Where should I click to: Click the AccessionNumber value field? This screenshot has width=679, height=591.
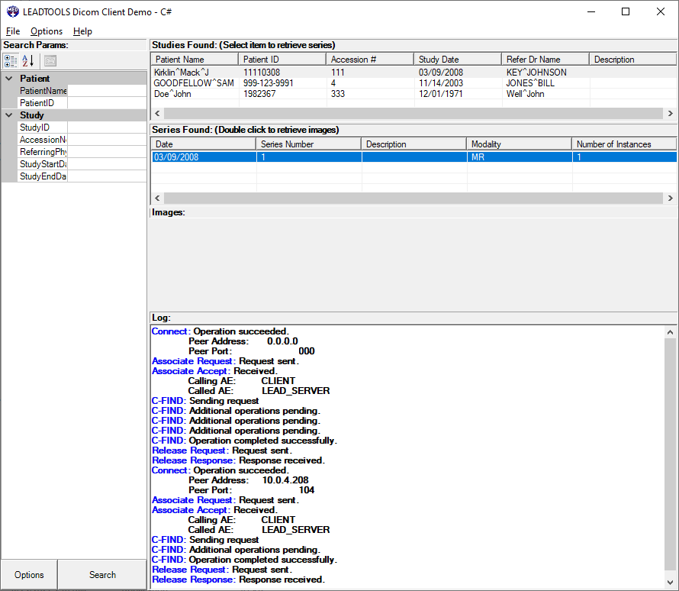pyautogui.click(x=107, y=140)
